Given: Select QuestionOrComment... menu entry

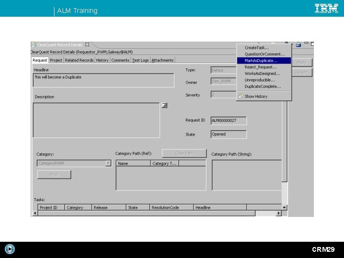Looking at the screenshot, I should coord(265,54).
